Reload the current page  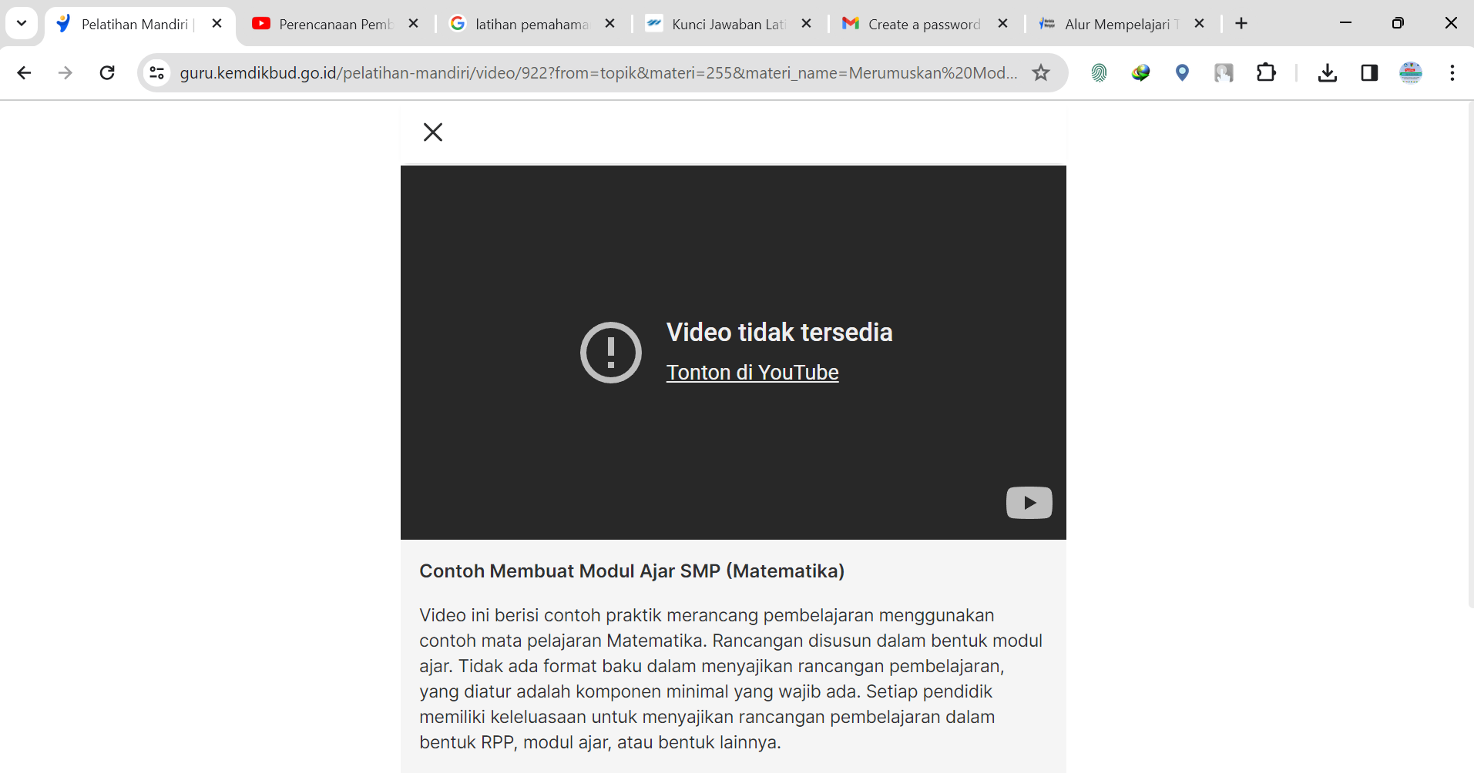[107, 73]
